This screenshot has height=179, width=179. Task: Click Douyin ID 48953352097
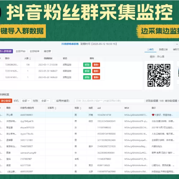(26, 171)
